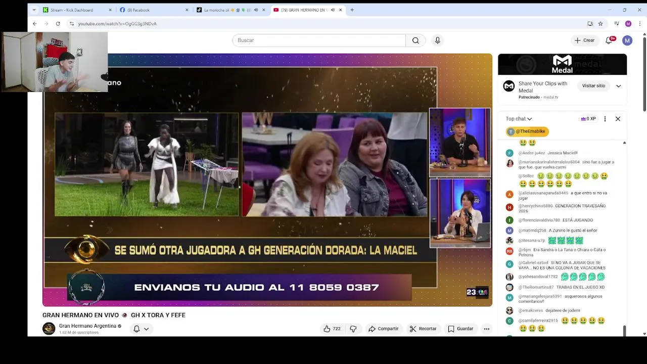Screen dimensions: 647x364
Task: Open the Gran Hermano Argentina channel name link
Action: coord(87,326)
